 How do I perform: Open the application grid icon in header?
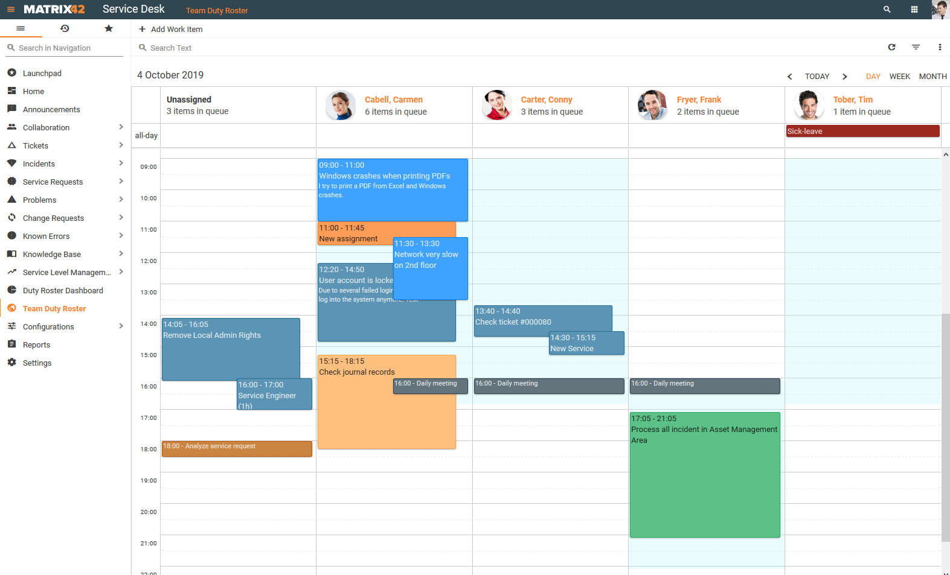[x=914, y=10]
